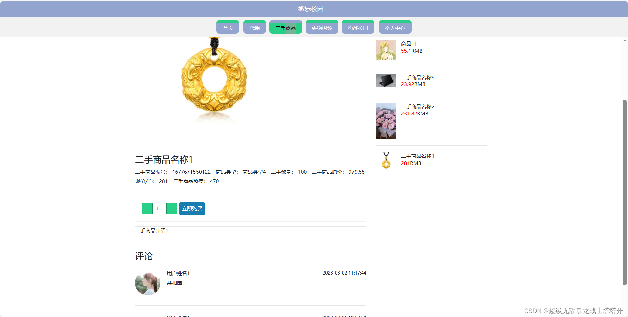Switch to the 代跑 tab
This screenshot has height=317, width=628.
point(255,27)
